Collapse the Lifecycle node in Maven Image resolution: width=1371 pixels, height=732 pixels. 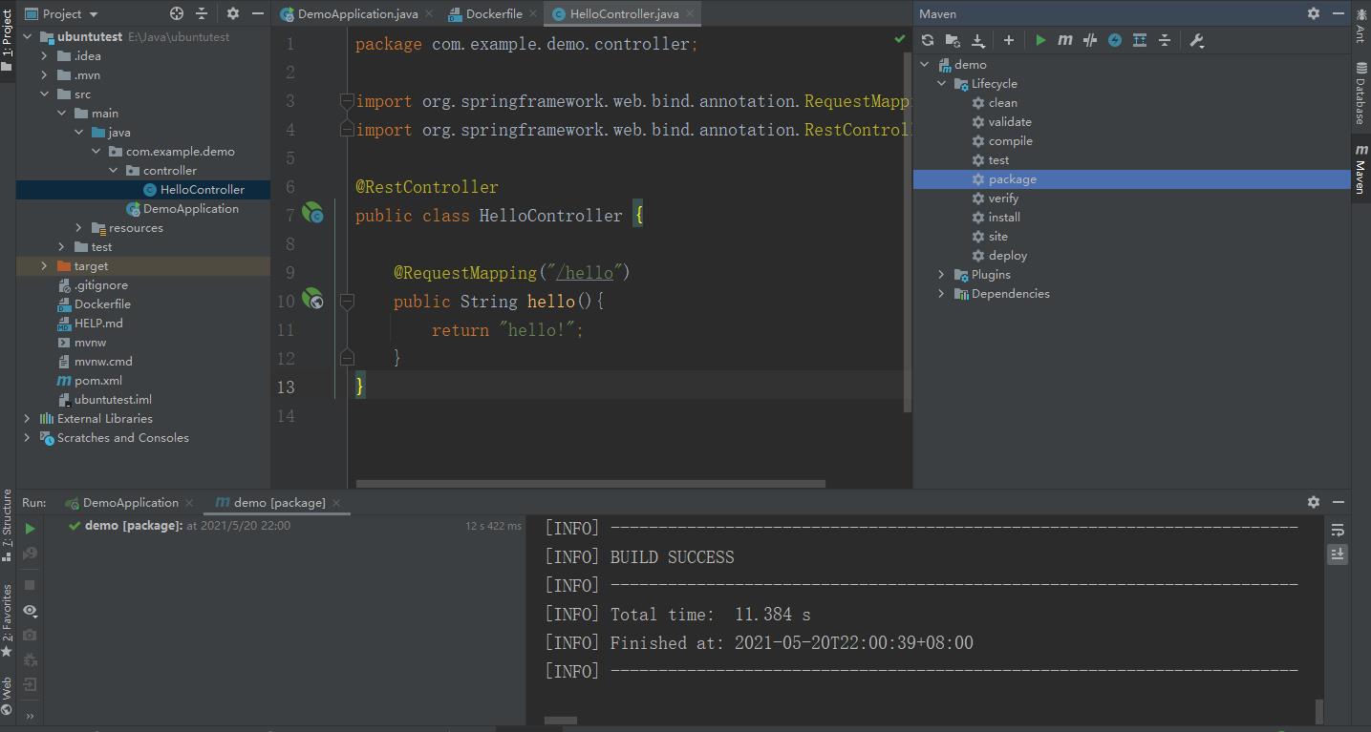coord(942,84)
